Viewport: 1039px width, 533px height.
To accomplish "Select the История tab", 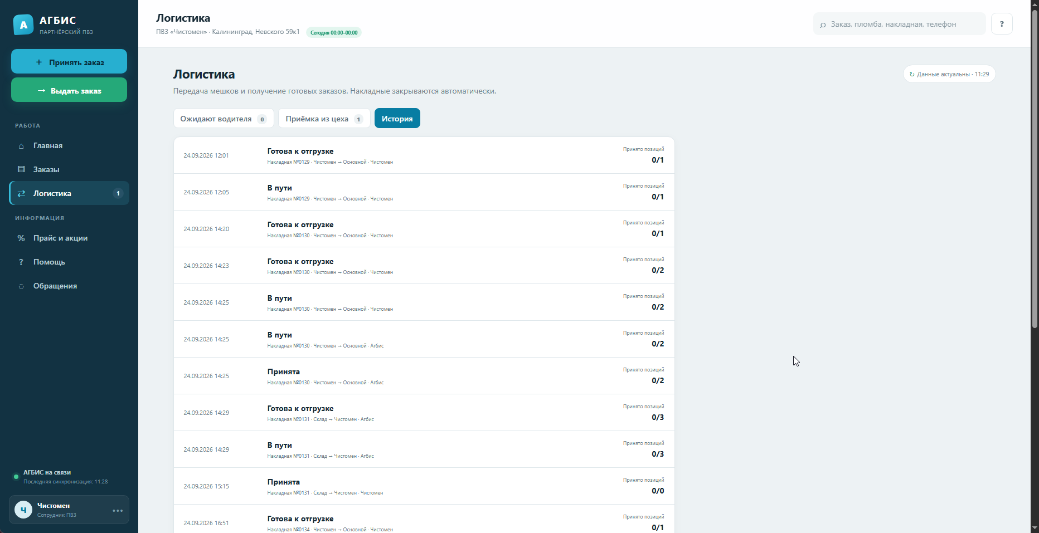I will (x=397, y=119).
